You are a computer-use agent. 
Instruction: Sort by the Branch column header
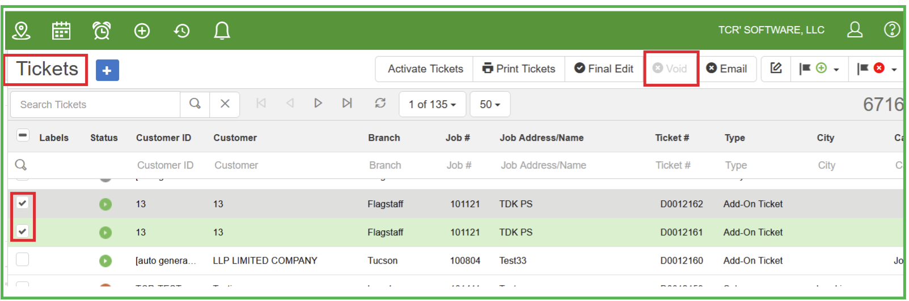[384, 137]
